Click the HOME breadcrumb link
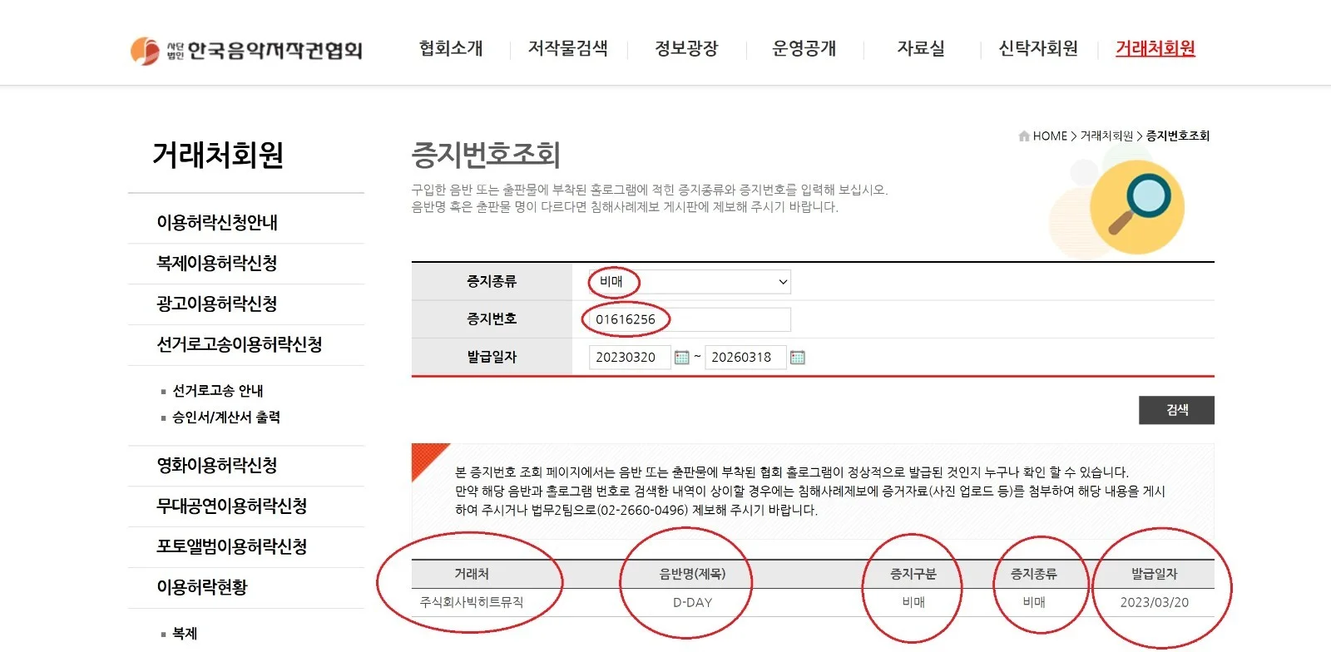 tap(1050, 136)
